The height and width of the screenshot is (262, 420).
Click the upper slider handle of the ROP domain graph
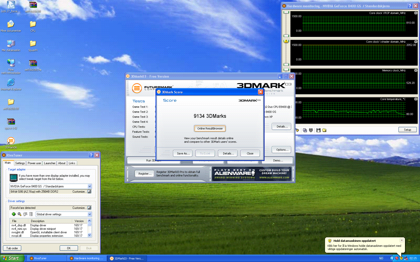tap(286, 12)
